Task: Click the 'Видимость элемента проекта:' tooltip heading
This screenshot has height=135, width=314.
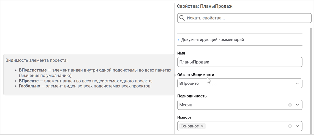Action: tap(36, 60)
